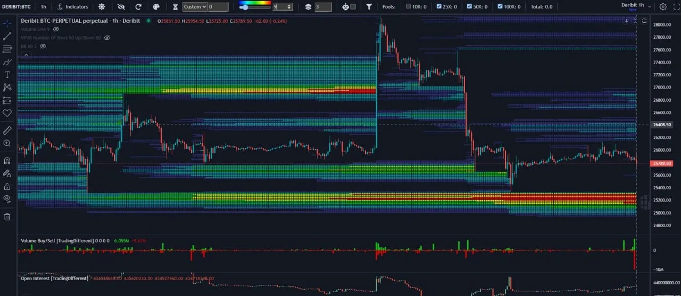Select the ruler measure tool
Screen dimensions: 681x296
pyautogui.click(x=7, y=130)
